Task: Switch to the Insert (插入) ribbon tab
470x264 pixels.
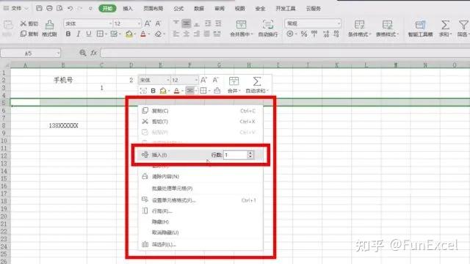Action: tap(128, 8)
